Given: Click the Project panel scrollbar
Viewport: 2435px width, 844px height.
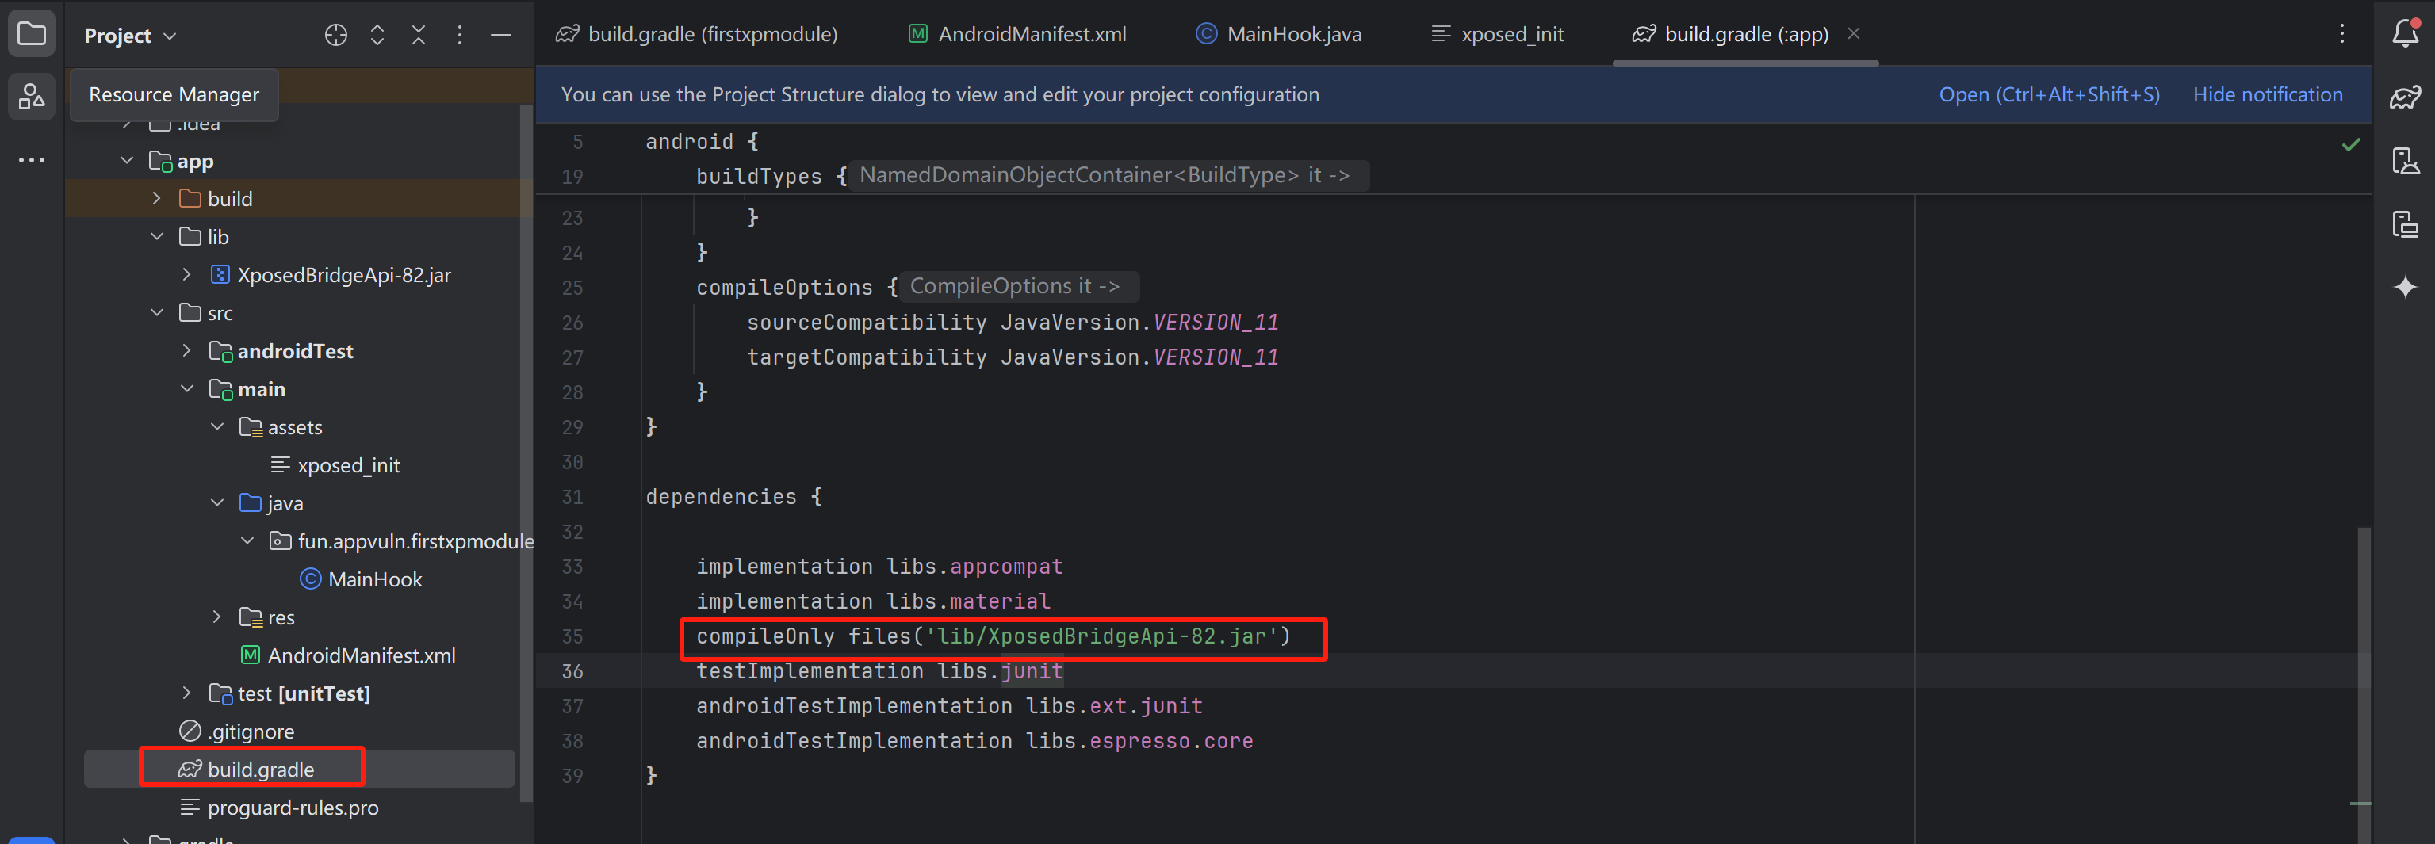Looking at the screenshot, I should pos(526,453).
